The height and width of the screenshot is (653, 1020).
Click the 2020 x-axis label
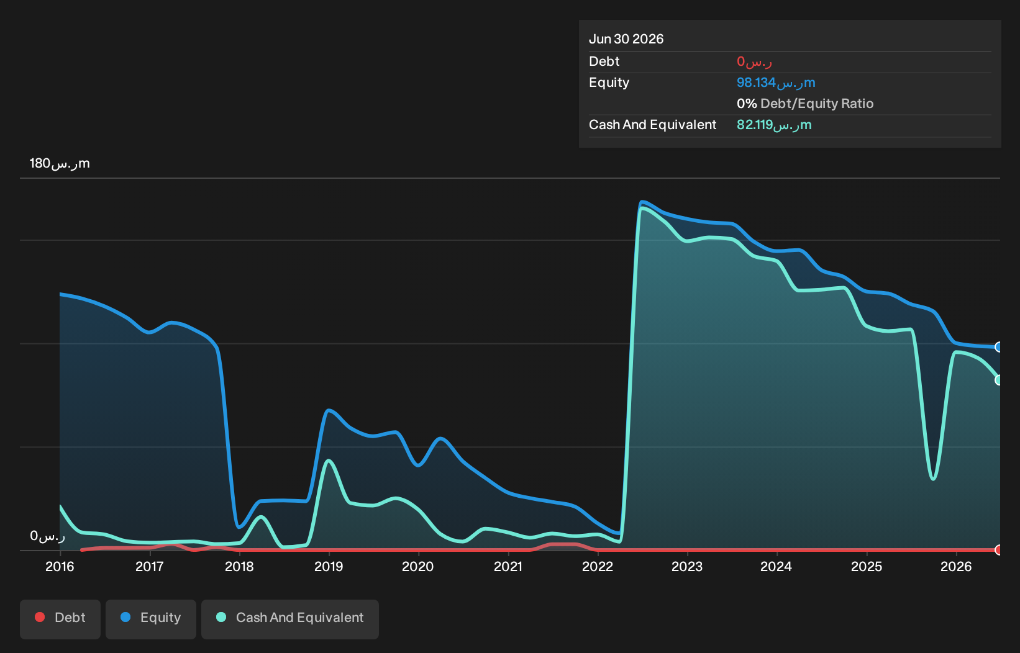418,566
